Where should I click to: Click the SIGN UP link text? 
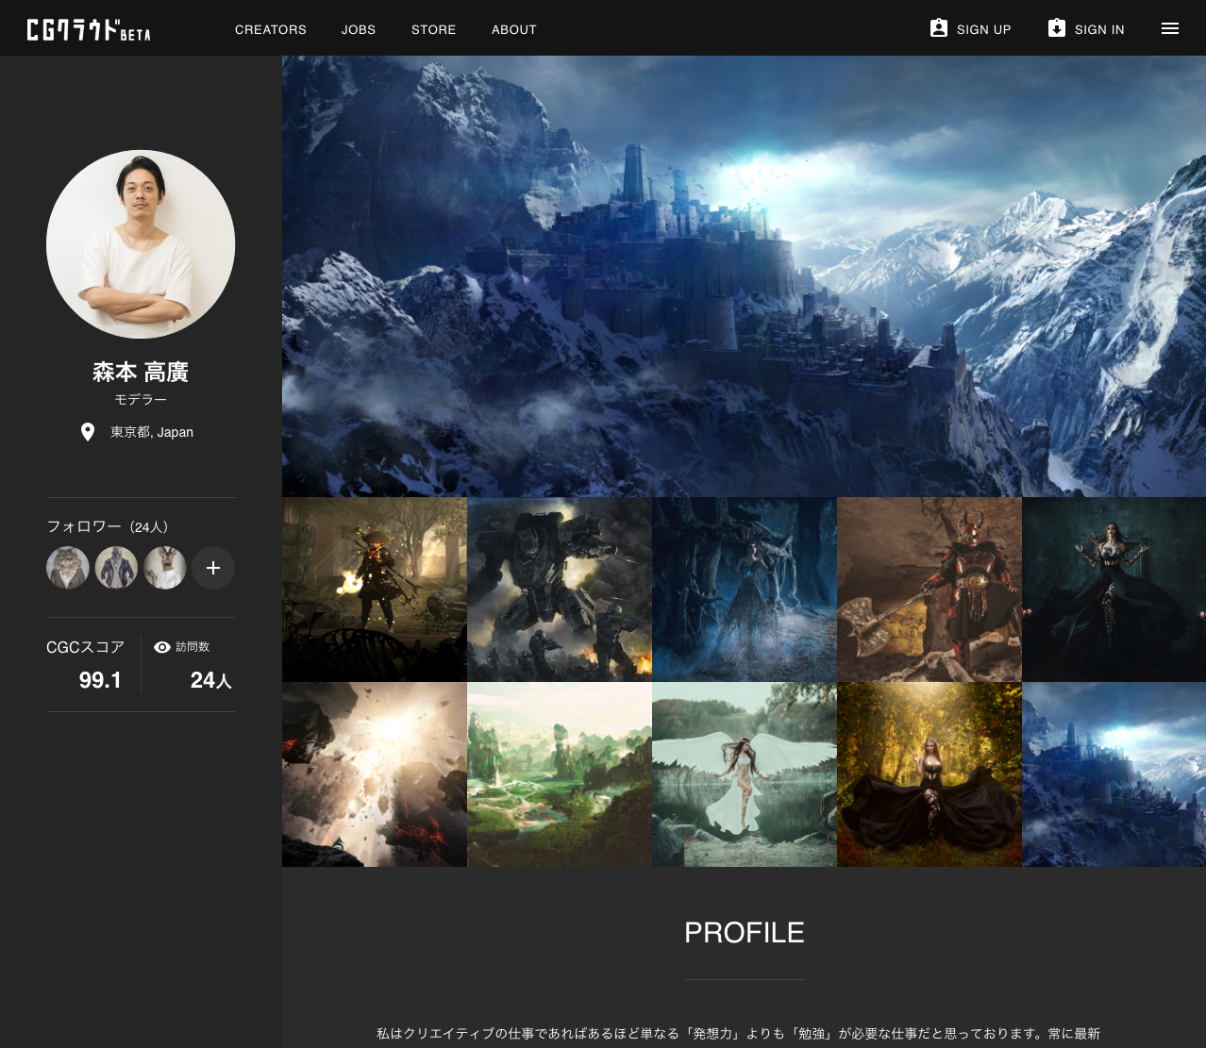pos(984,29)
